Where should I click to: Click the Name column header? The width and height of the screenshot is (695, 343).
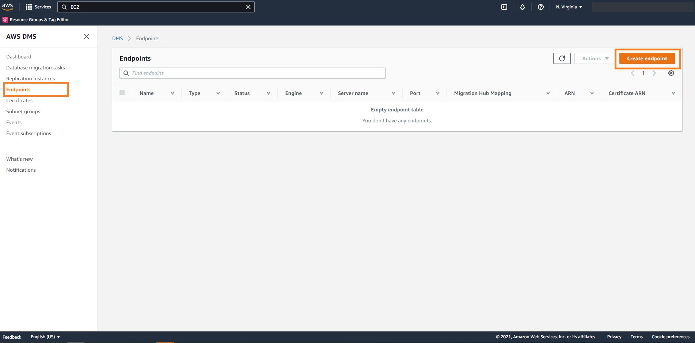coord(147,93)
